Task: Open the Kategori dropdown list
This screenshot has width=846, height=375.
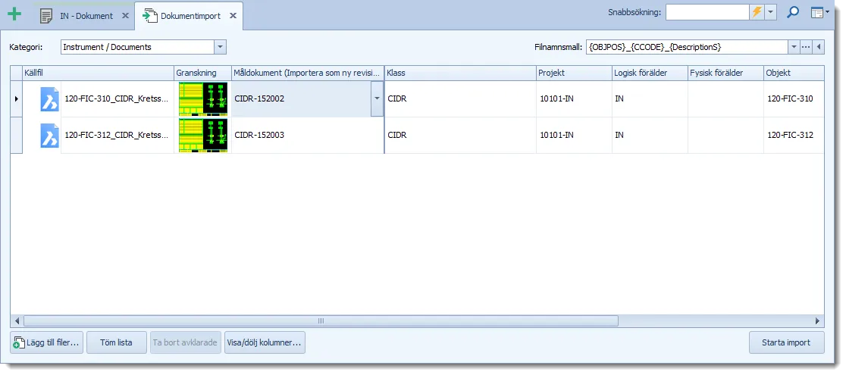Action: click(220, 47)
